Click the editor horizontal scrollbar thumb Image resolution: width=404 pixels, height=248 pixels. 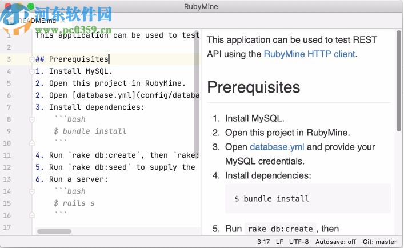click(x=54, y=231)
